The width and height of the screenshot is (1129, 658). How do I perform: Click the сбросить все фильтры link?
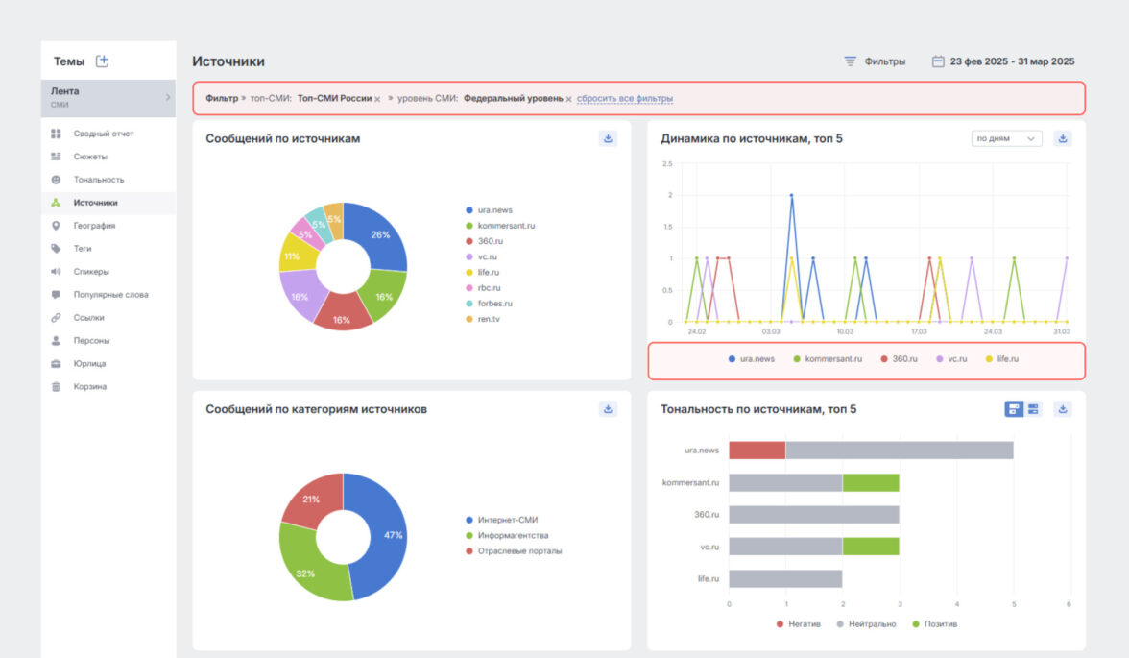pos(624,98)
